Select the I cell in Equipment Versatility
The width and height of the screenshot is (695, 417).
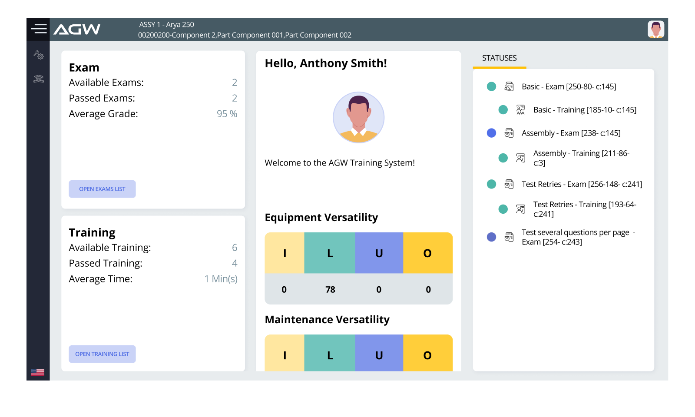[285, 253]
